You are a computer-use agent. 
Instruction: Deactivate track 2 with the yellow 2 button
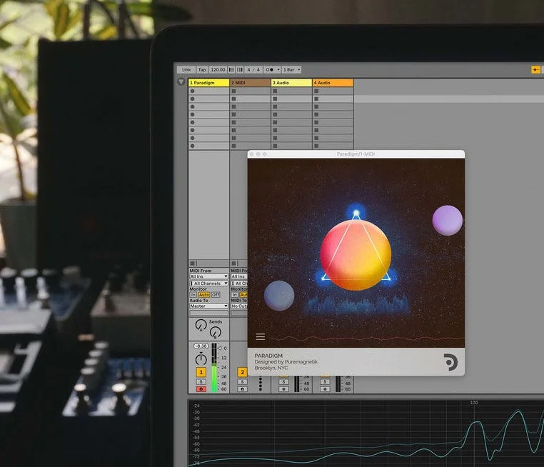pos(242,372)
